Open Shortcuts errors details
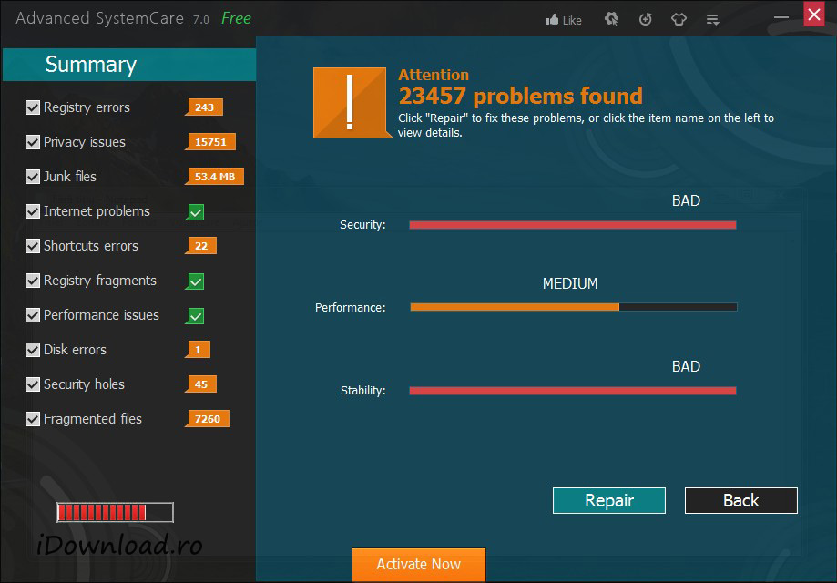This screenshot has height=583, width=837. click(91, 246)
